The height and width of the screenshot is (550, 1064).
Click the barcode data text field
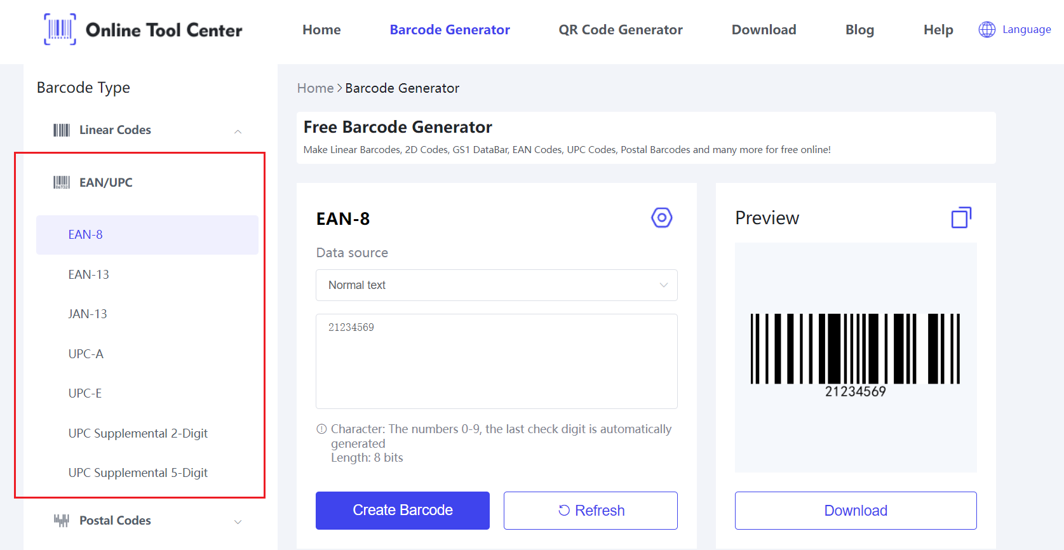[496, 361]
